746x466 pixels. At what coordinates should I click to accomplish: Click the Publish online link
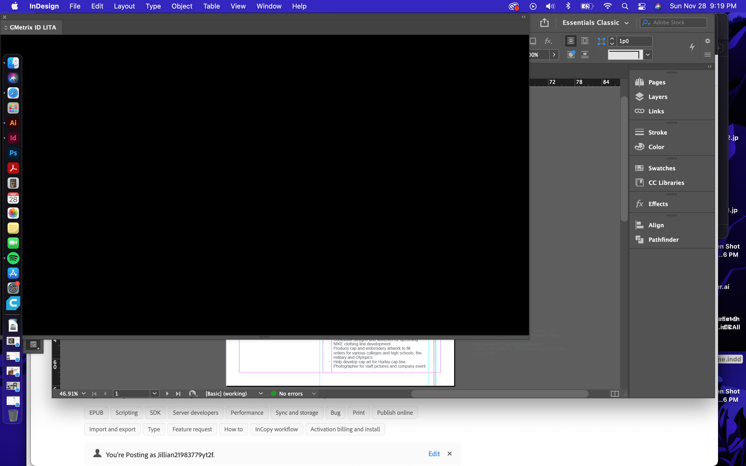click(x=394, y=412)
